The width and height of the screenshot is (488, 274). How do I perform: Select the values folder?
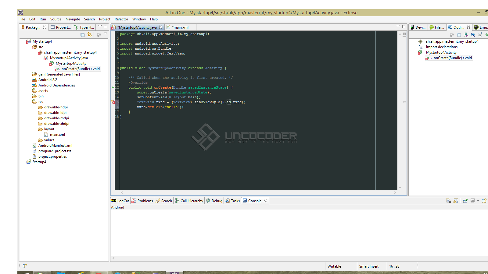pos(49,140)
